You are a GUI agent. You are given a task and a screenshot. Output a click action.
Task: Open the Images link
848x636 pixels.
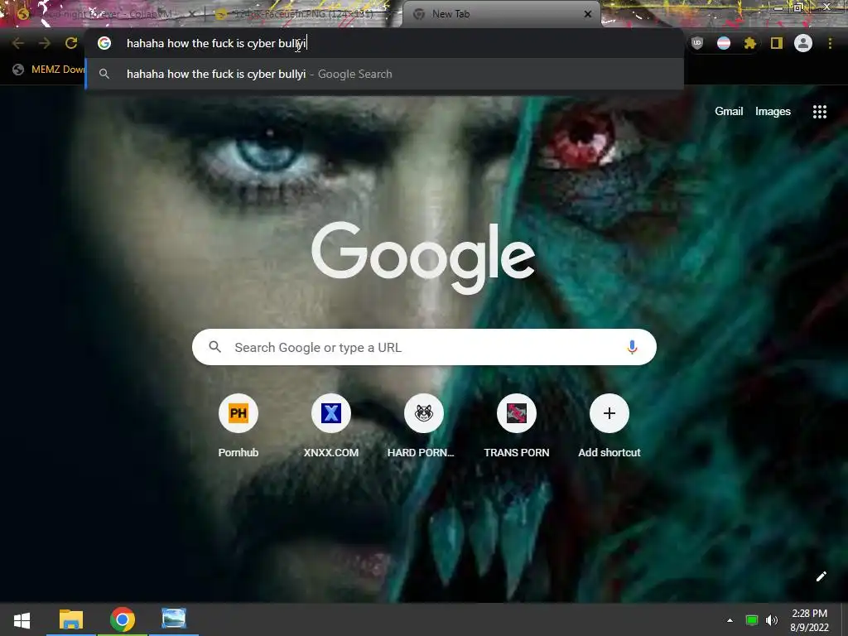coord(773,112)
